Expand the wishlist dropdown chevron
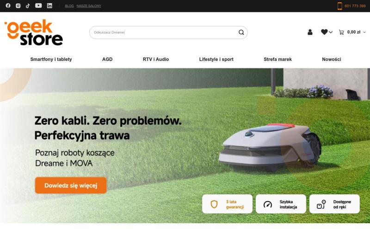Viewport: 370px width, 231px height. coord(331,32)
